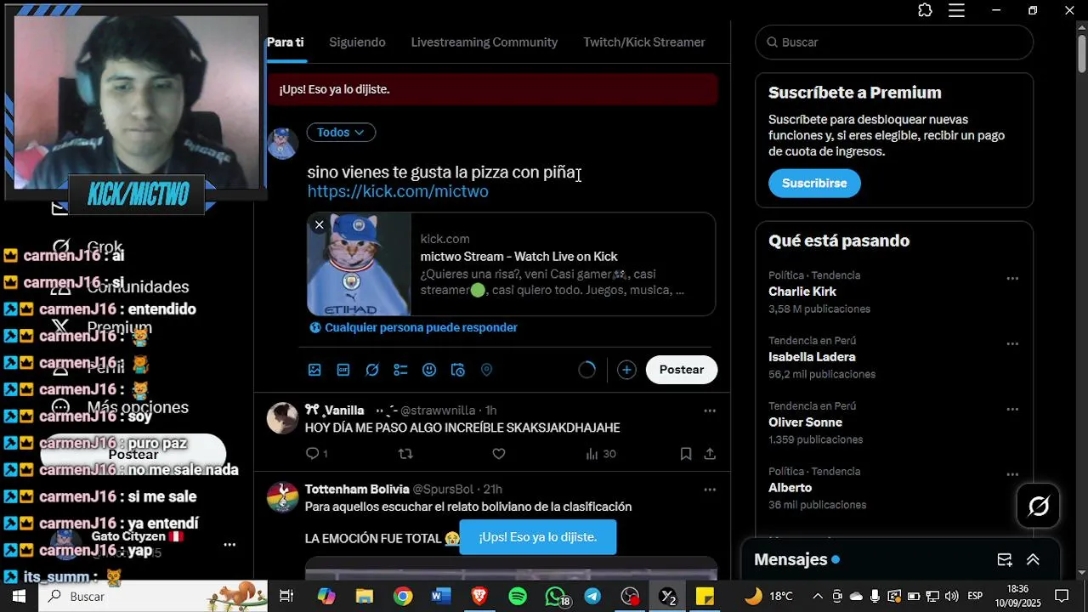Viewport: 1088px width, 612px height.
Task: Open the mictwo Stream link preview card
Action: pyautogui.click(x=511, y=263)
